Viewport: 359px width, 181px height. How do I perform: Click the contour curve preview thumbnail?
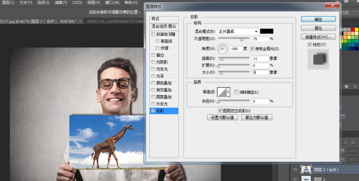tap(222, 92)
